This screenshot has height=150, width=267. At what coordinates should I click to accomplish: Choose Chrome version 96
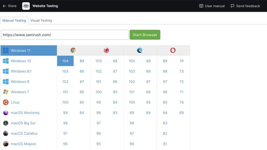(65, 144)
